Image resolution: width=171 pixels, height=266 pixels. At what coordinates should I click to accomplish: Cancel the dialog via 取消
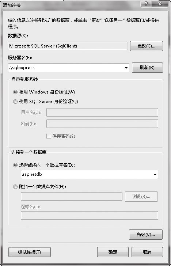[x=147, y=252]
